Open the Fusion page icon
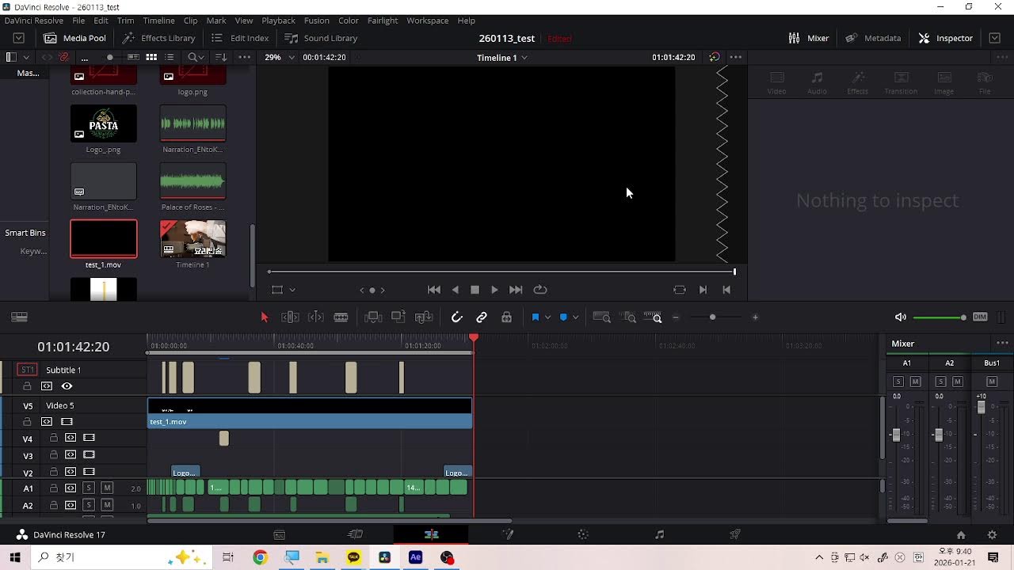Screen dimensions: 1014x570 pos(508,534)
